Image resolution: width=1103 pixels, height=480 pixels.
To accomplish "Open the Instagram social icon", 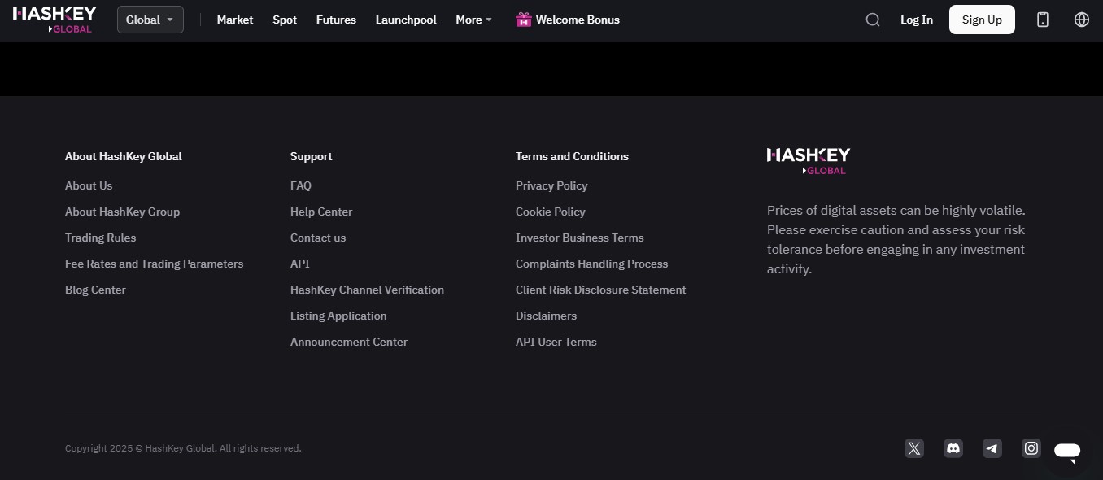I will [1031, 448].
